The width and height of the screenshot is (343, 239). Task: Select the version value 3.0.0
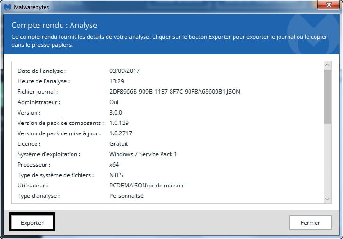point(116,113)
